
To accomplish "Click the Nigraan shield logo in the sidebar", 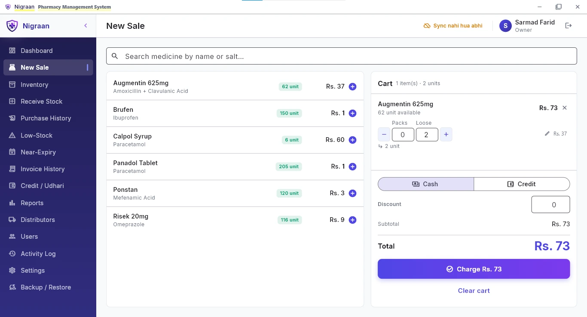I will coord(12,26).
